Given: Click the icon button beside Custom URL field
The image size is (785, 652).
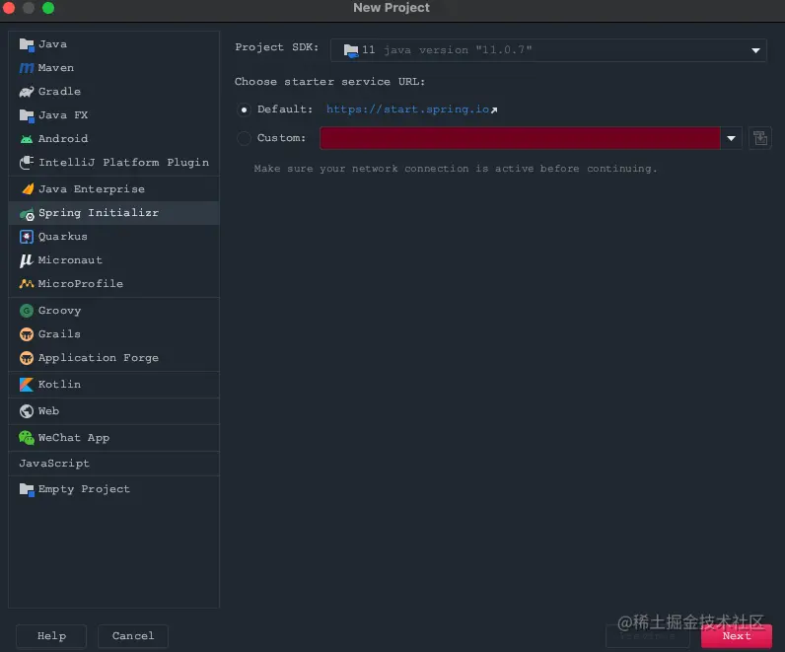Looking at the screenshot, I should click(760, 138).
